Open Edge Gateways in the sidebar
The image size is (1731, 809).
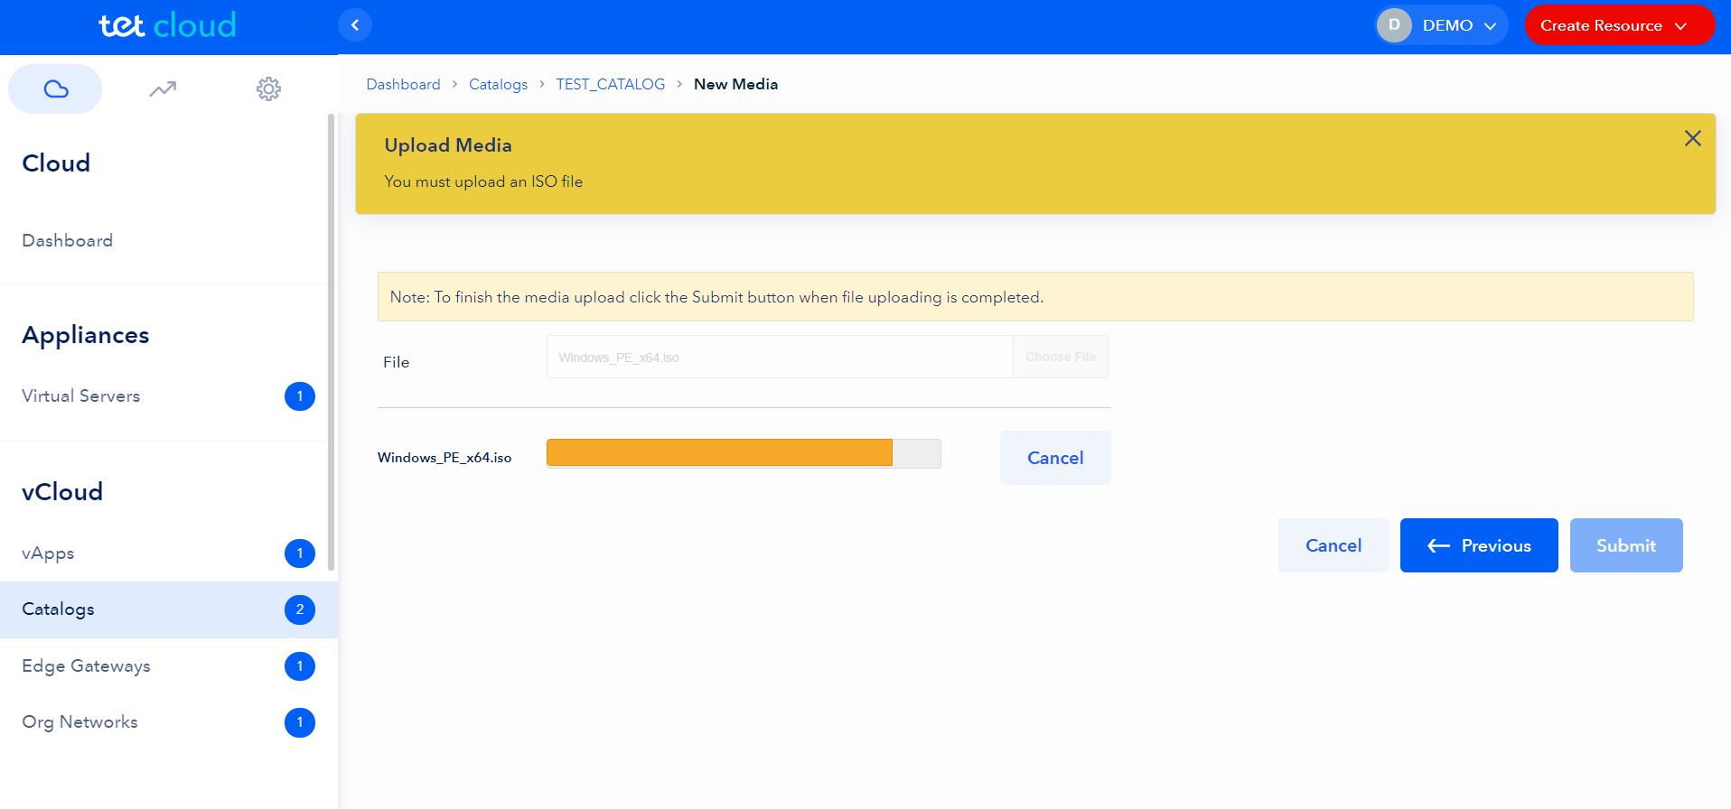tap(86, 666)
